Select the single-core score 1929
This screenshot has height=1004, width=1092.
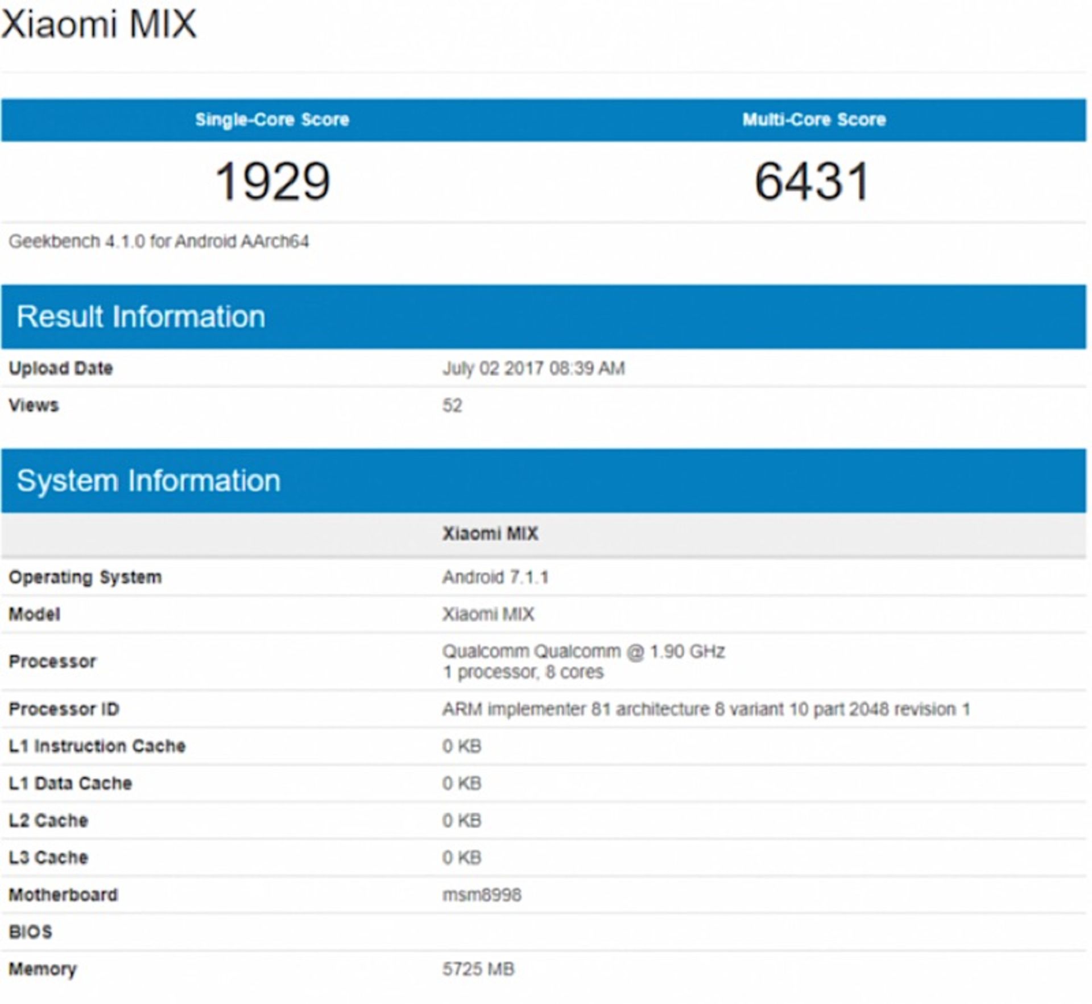[272, 182]
